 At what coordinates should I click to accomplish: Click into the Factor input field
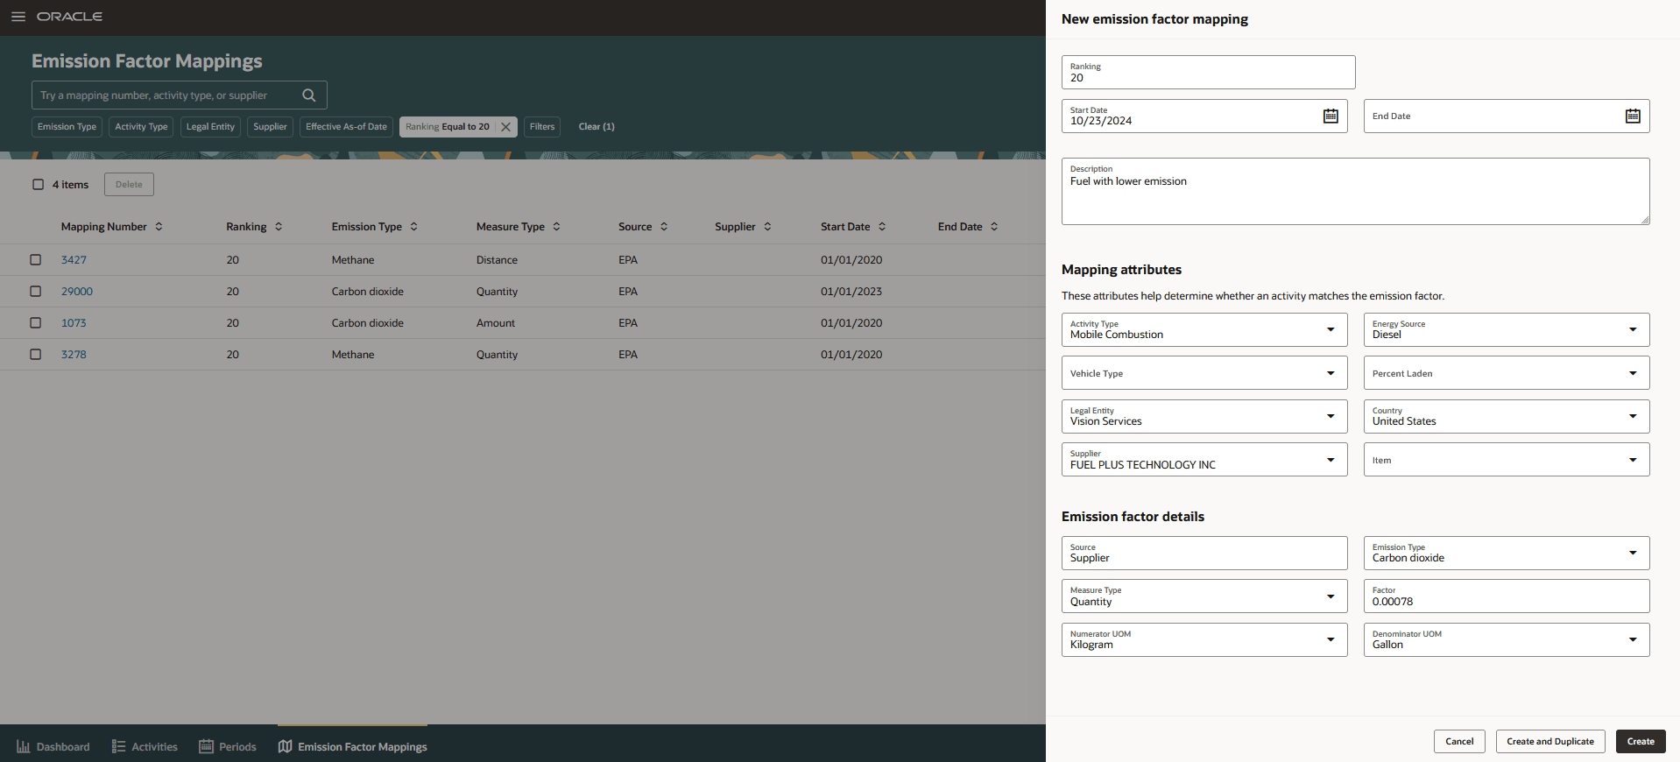[x=1507, y=596]
